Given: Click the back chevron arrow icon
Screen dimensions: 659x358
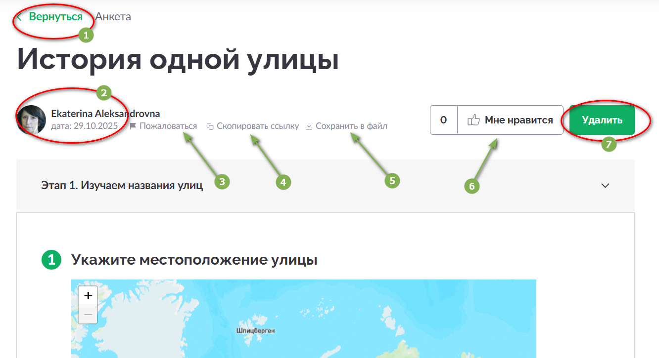Looking at the screenshot, I should pos(19,17).
